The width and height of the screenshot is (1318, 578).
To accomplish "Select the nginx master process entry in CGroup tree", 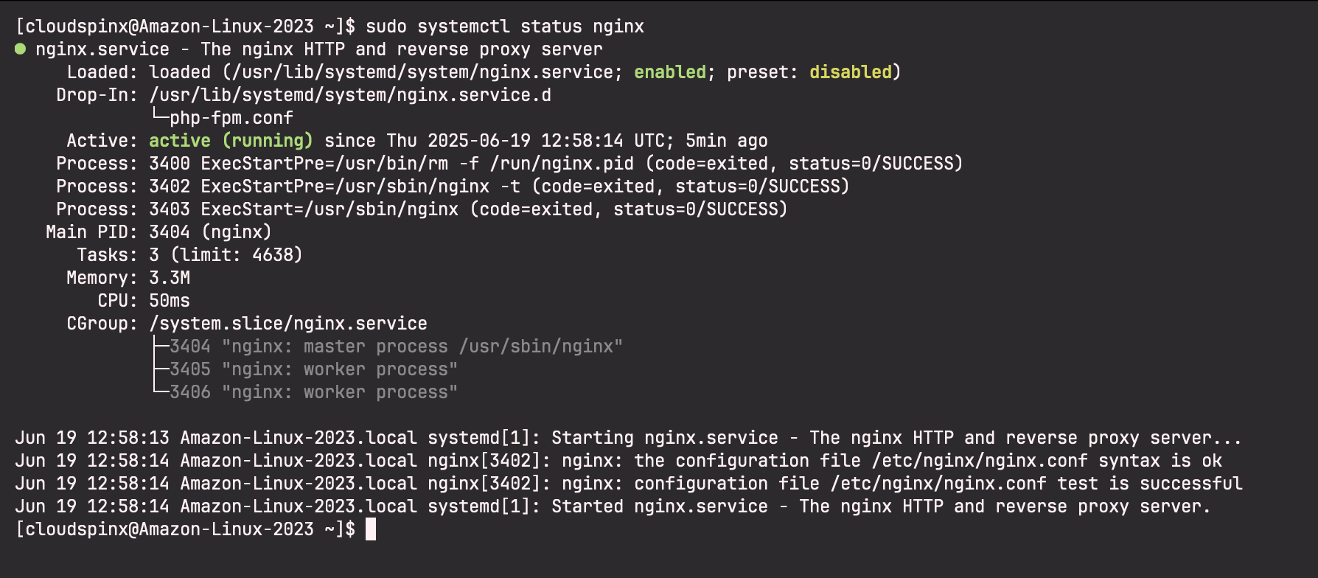I will (x=395, y=347).
